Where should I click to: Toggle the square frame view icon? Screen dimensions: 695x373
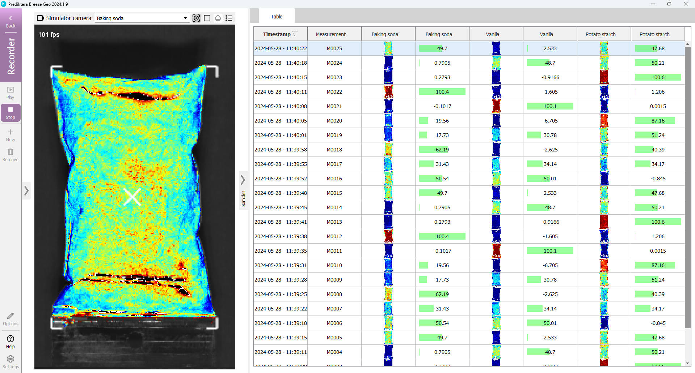207,18
